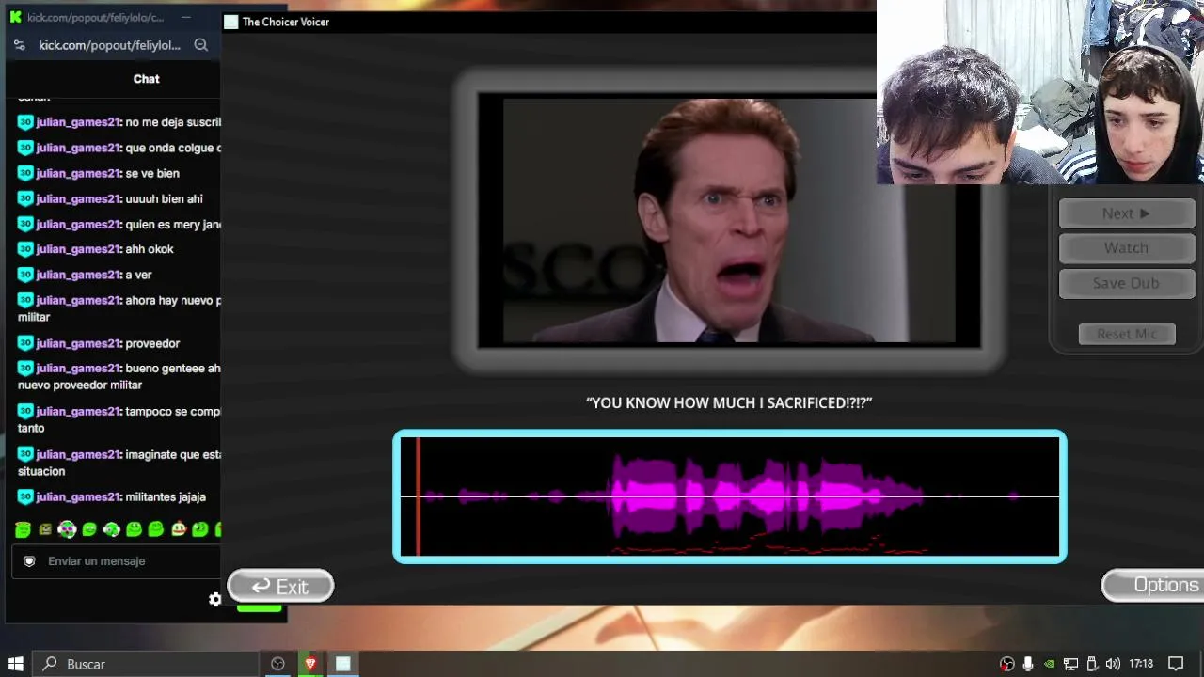
Task: Click username in "militantes jajaja" message
Action: (x=78, y=496)
